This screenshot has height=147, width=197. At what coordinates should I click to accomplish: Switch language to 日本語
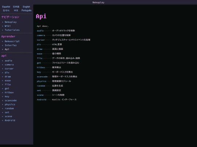coord(16,7)
